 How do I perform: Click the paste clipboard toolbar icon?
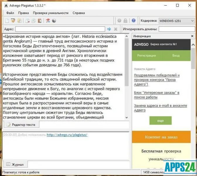[x=40, y=21]
